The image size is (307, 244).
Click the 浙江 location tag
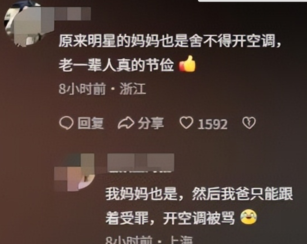point(133,89)
